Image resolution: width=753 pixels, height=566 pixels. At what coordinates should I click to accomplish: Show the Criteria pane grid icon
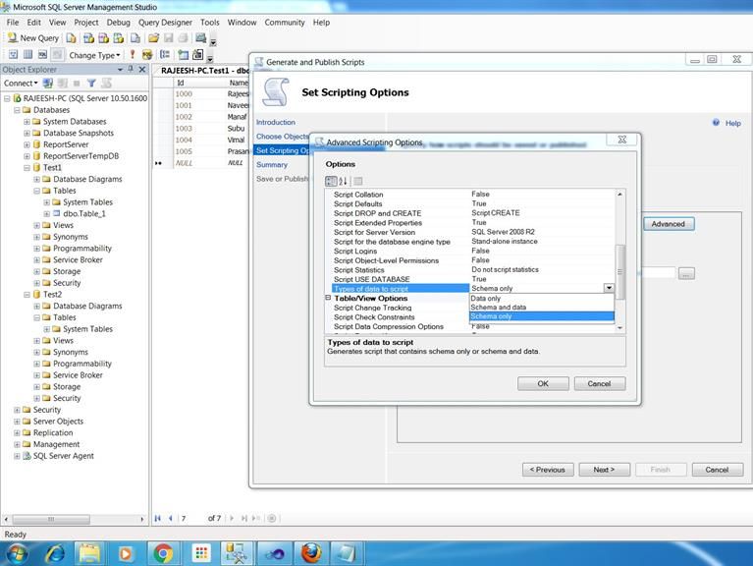27,55
